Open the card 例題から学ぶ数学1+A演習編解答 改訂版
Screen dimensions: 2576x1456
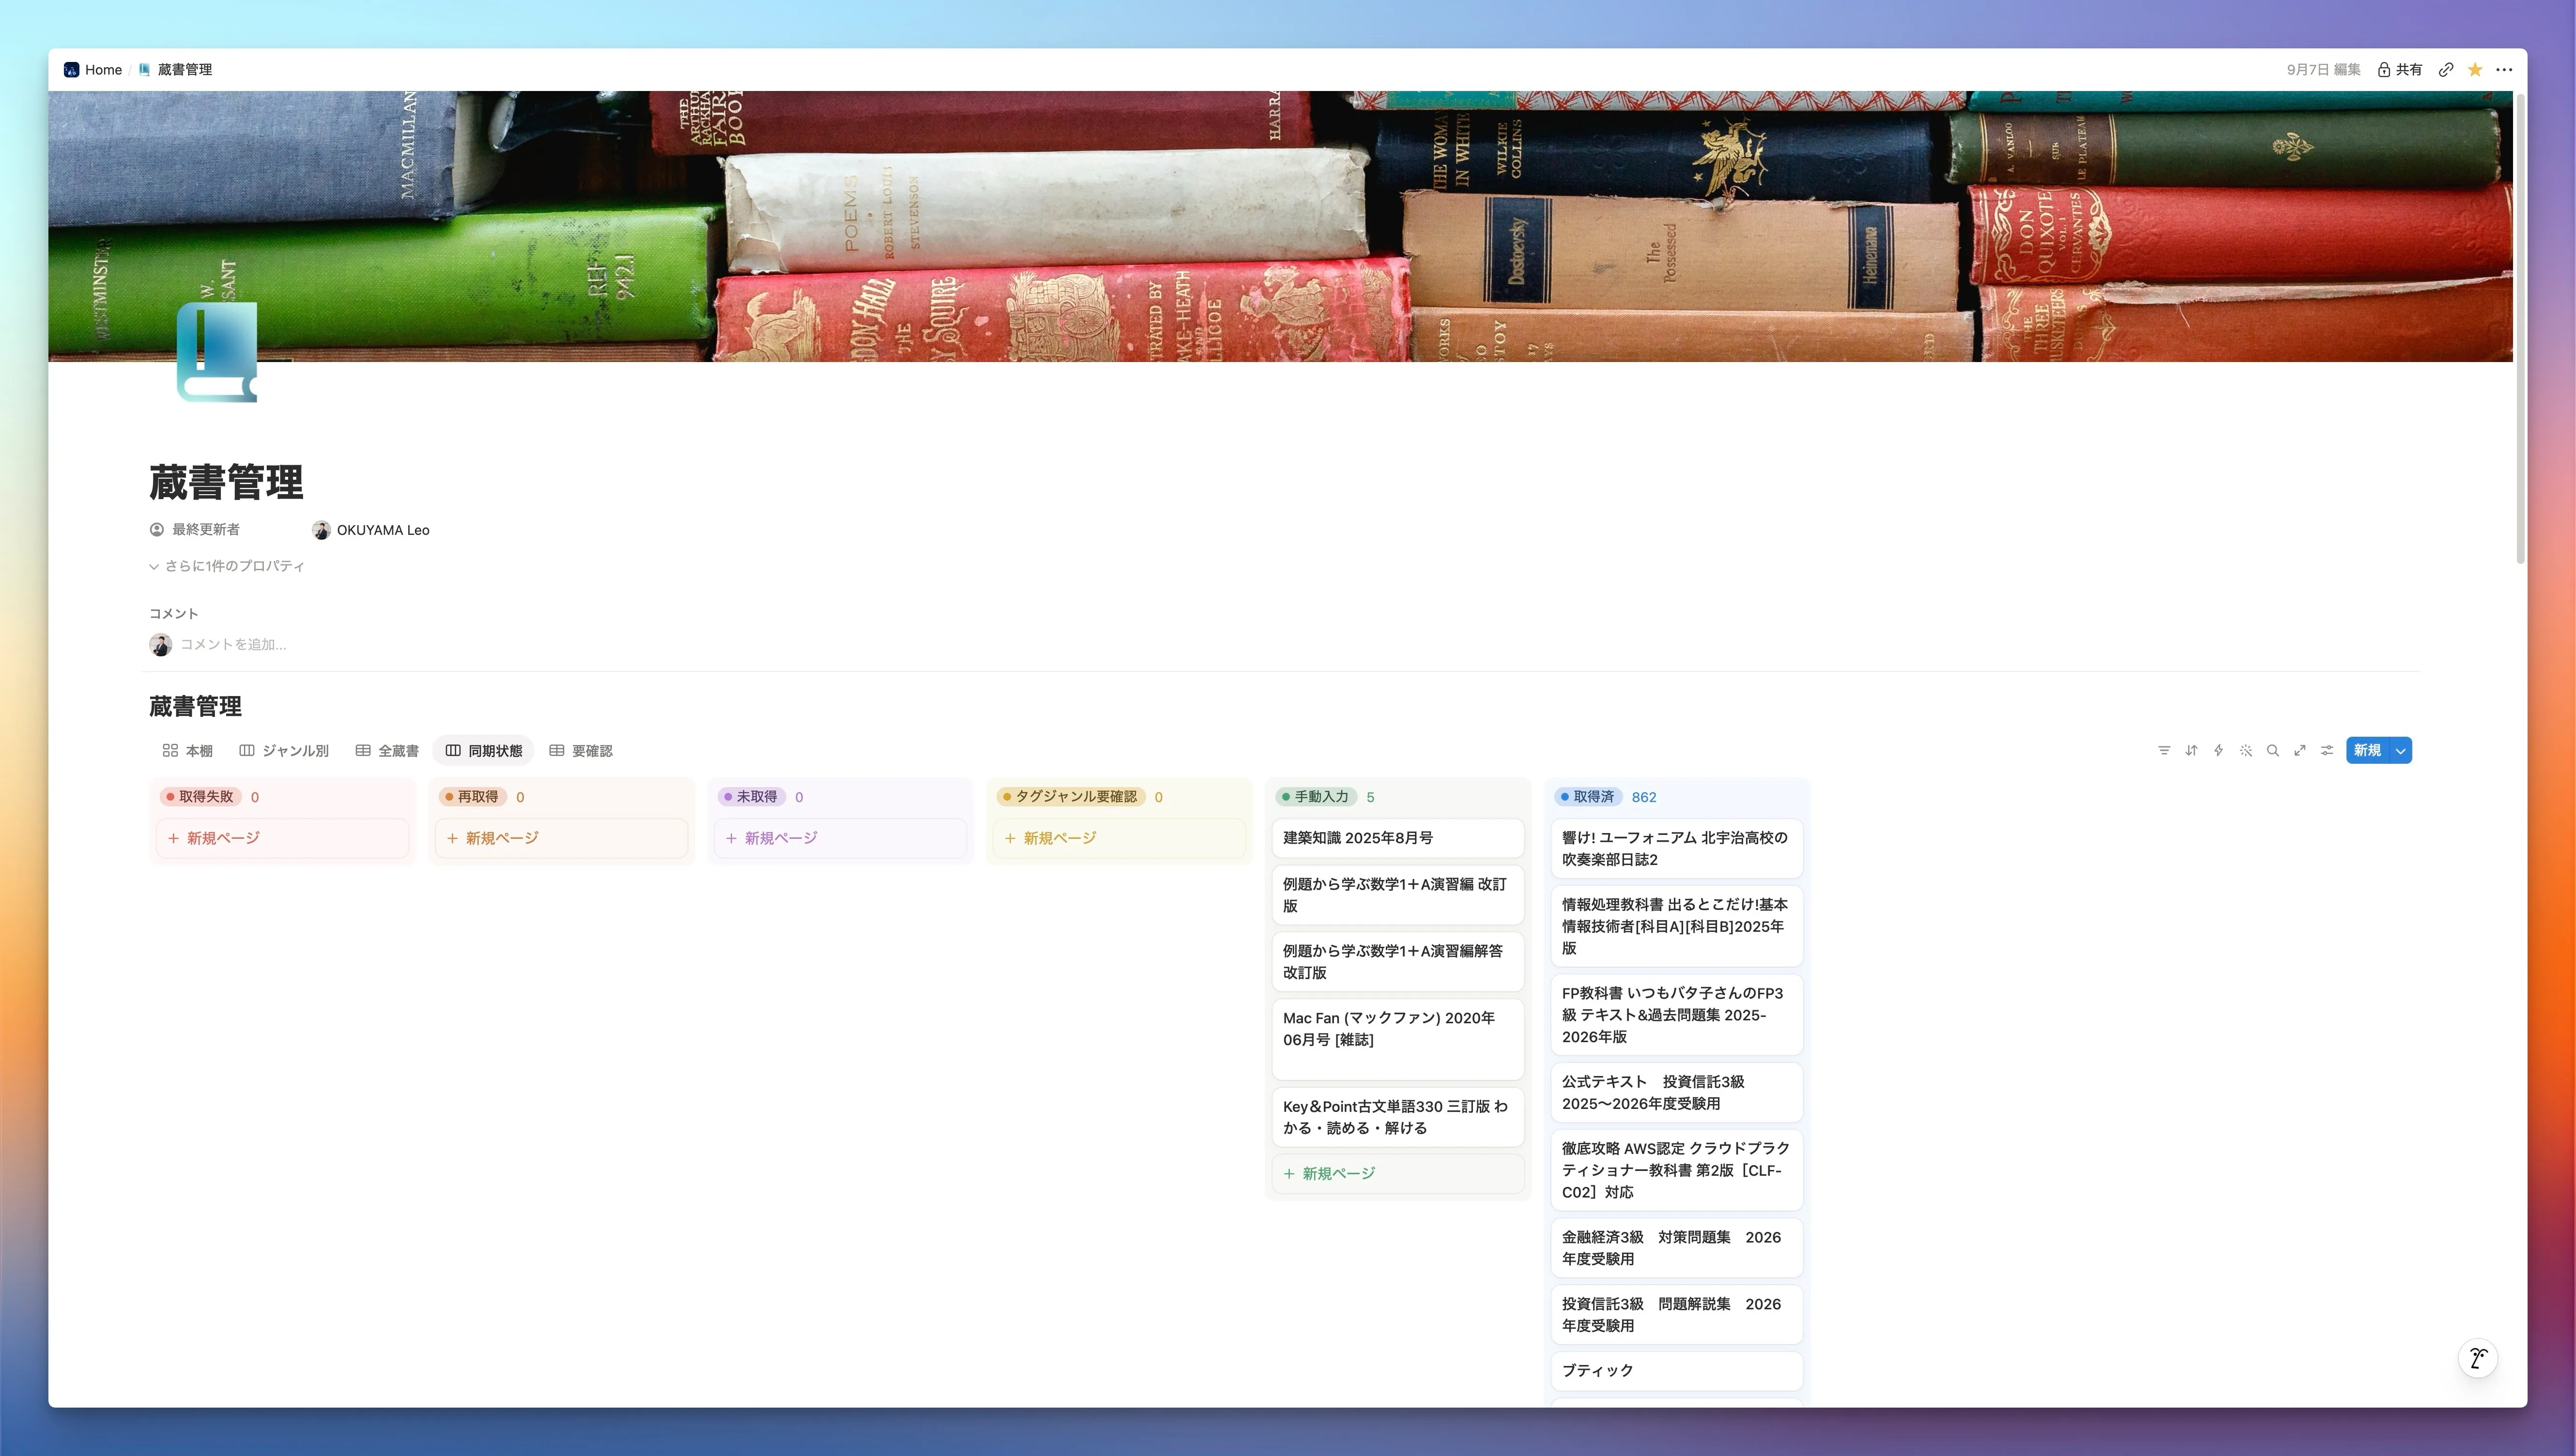click(x=1397, y=962)
